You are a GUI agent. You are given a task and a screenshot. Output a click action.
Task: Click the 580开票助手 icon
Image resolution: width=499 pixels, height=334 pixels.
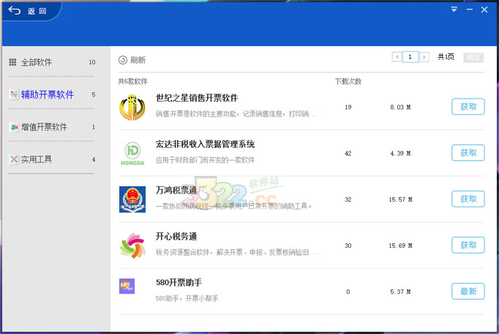(127, 286)
